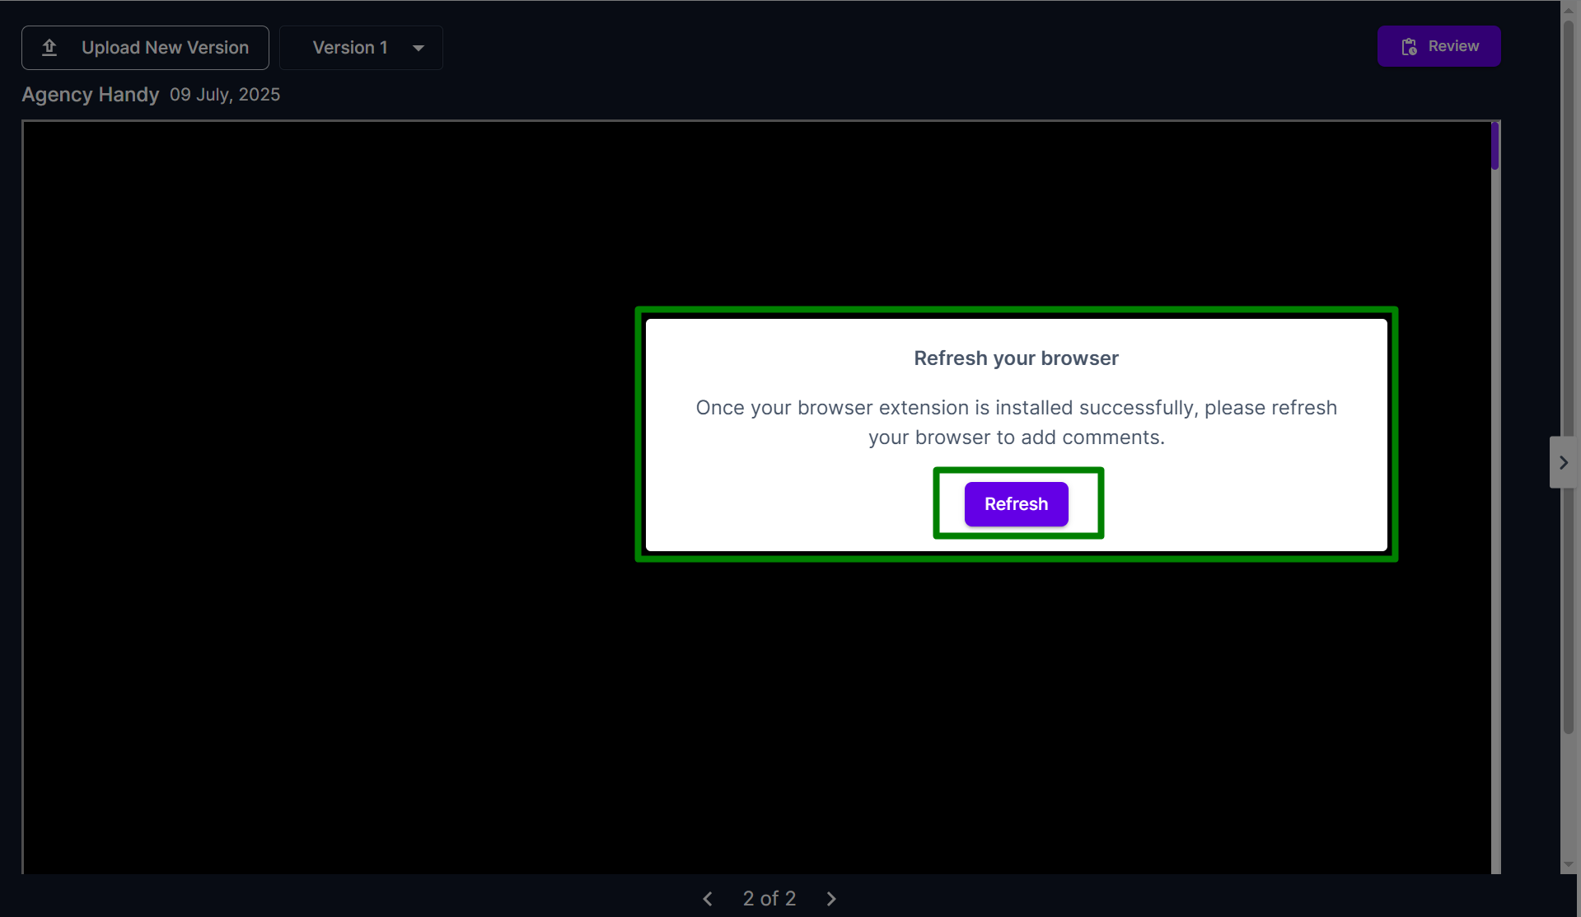The width and height of the screenshot is (1581, 917).
Task: Click the browser extension instruction message
Action: coord(1016,423)
